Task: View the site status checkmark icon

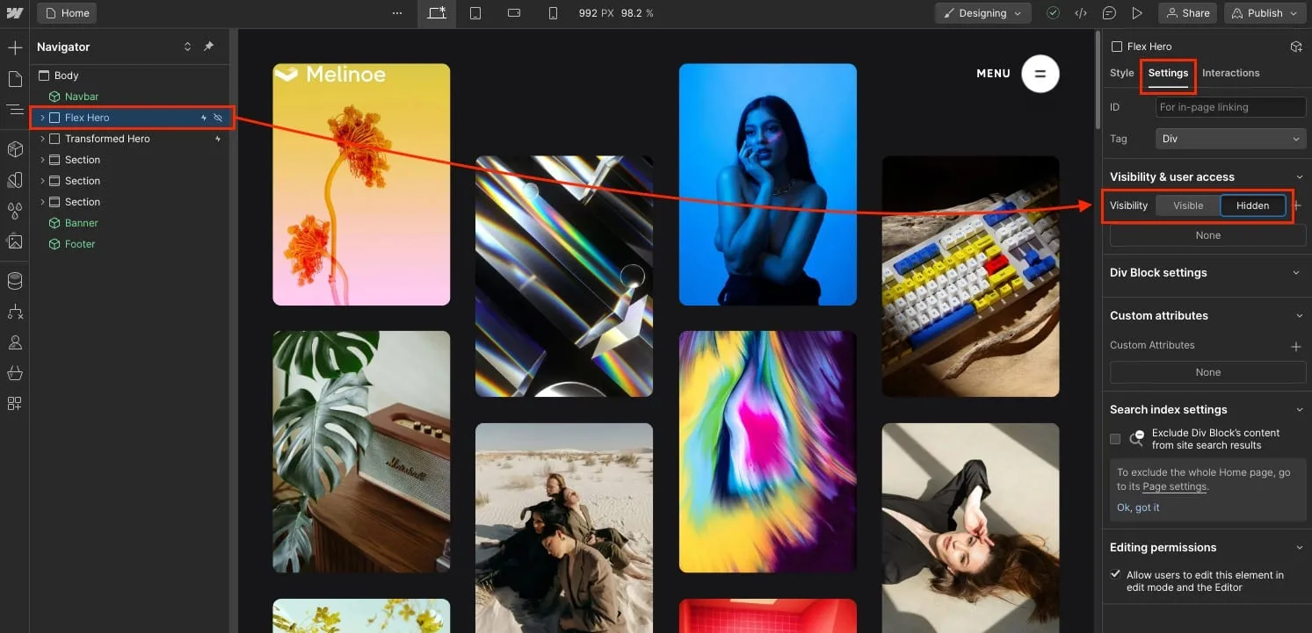Action: 1053,13
